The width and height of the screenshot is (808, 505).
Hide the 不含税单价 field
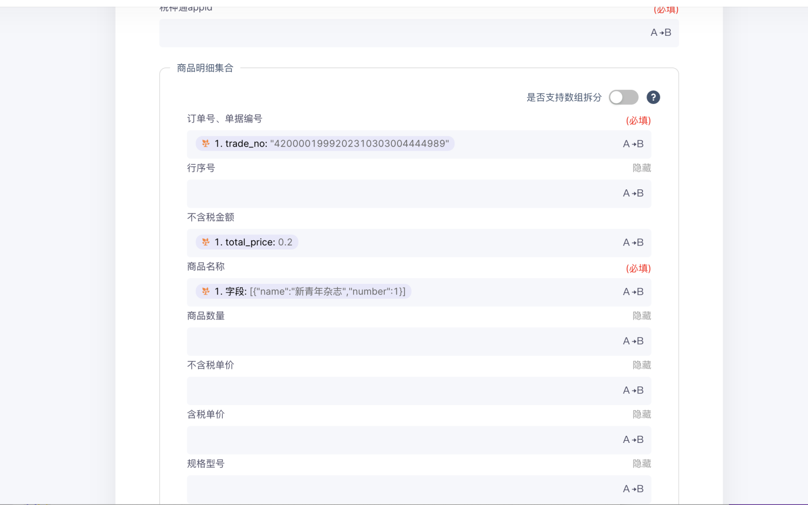tap(642, 365)
